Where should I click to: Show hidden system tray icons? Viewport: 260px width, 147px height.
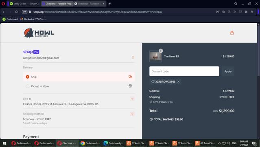pos(219,143)
